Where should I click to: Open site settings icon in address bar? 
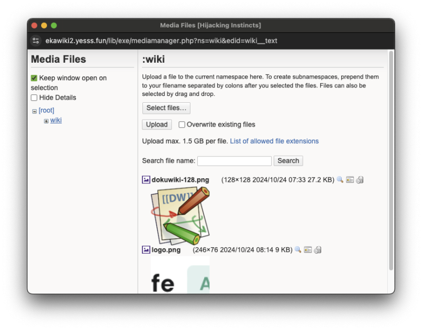pos(36,41)
